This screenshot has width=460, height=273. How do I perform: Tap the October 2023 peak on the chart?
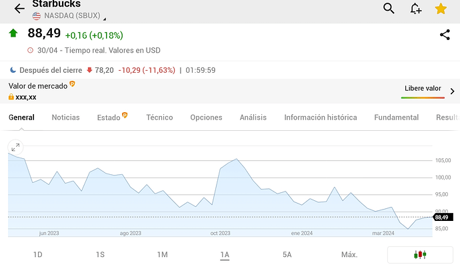pyautogui.click(x=237, y=159)
